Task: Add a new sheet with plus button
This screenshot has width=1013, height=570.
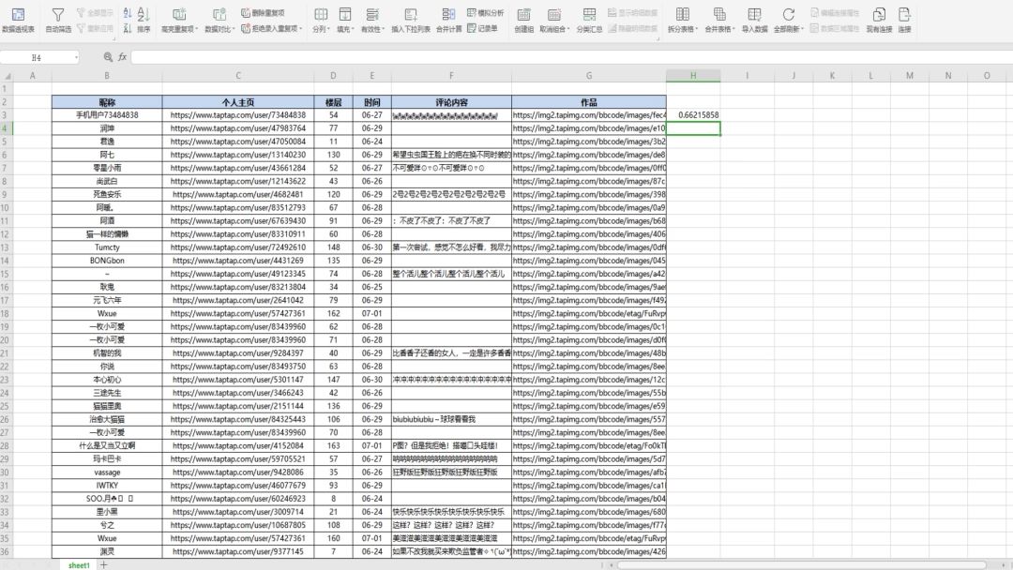Action: coord(104,565)
